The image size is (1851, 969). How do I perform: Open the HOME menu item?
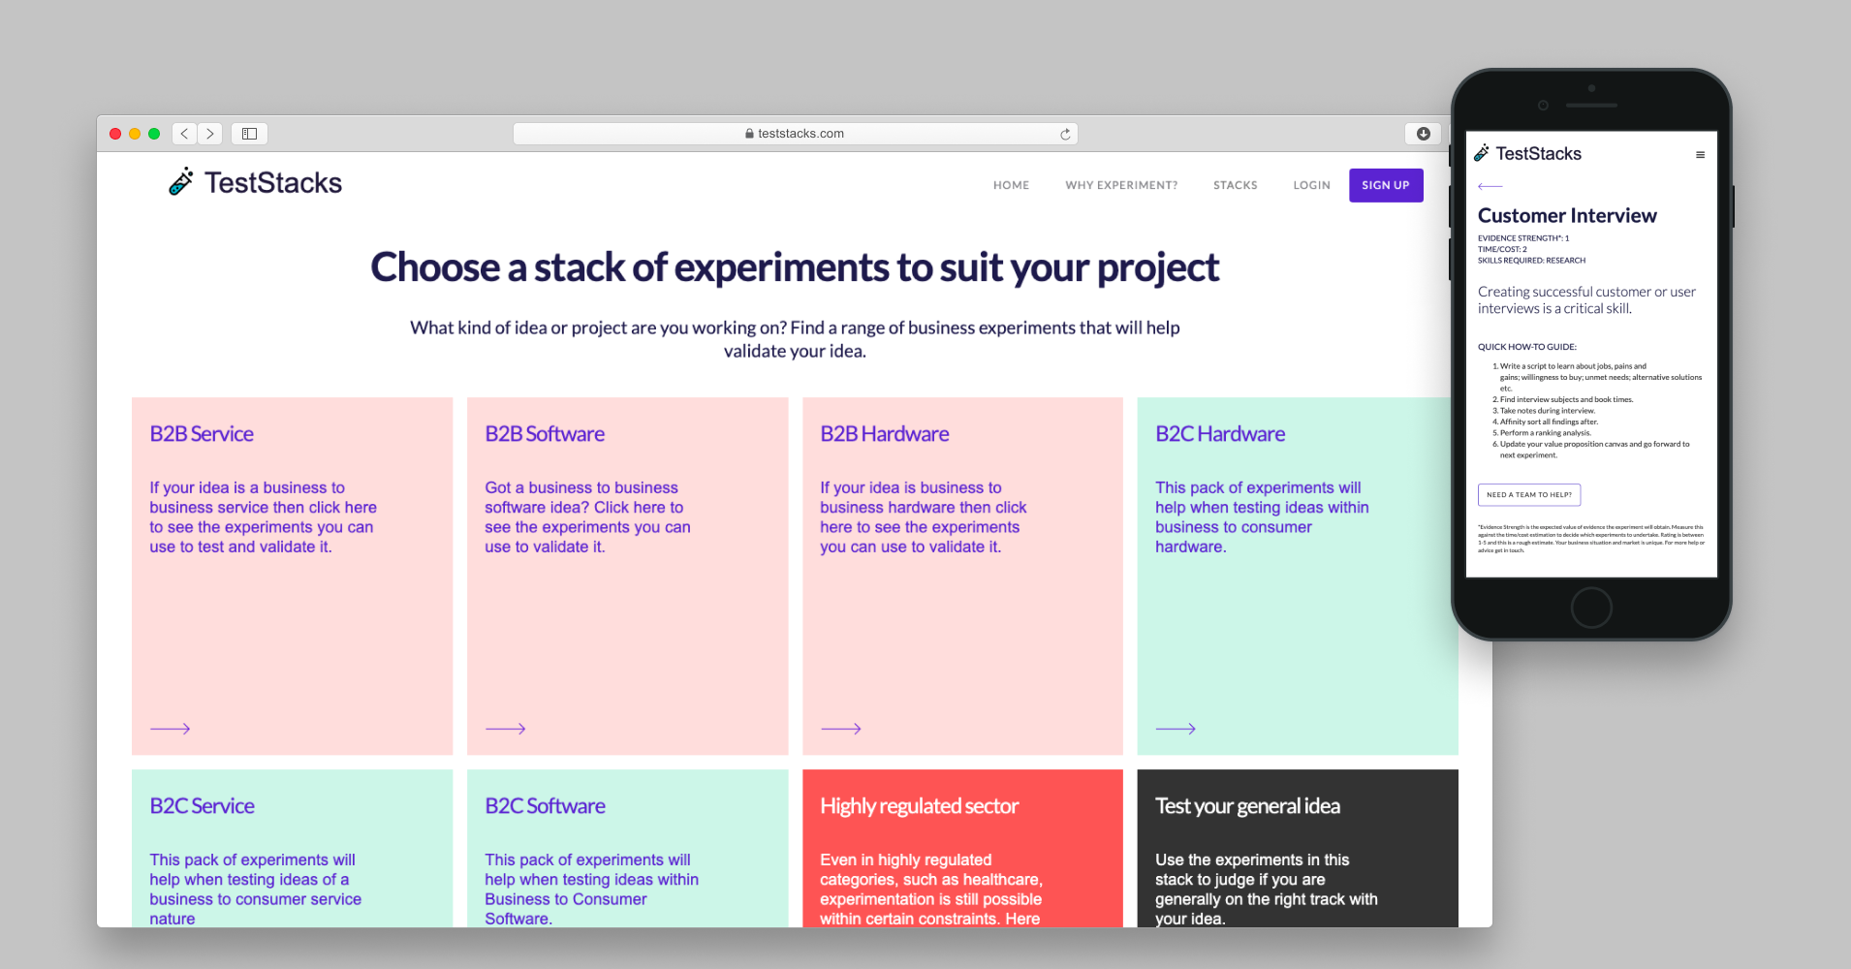coord(1011,185)
